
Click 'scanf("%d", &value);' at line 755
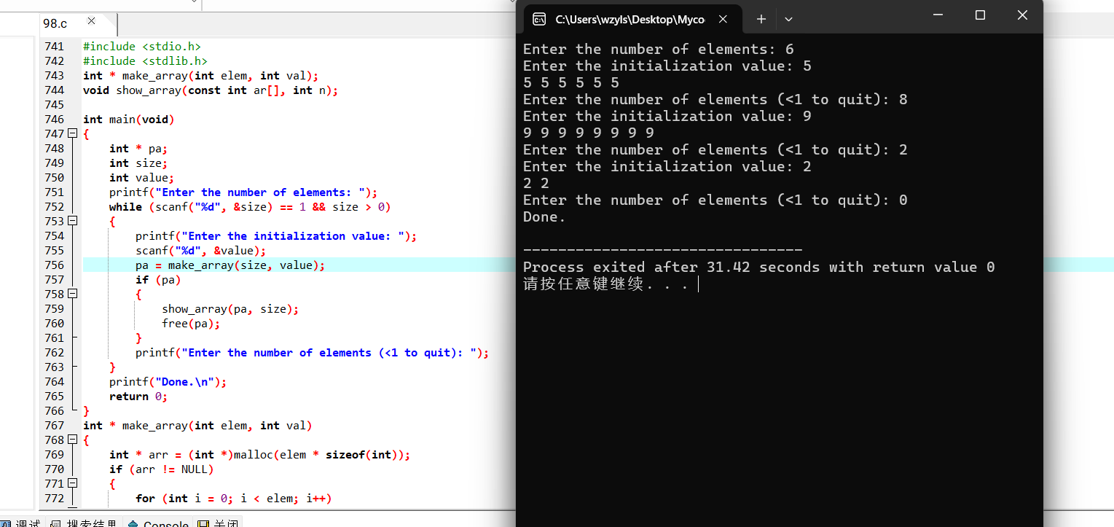201,251
